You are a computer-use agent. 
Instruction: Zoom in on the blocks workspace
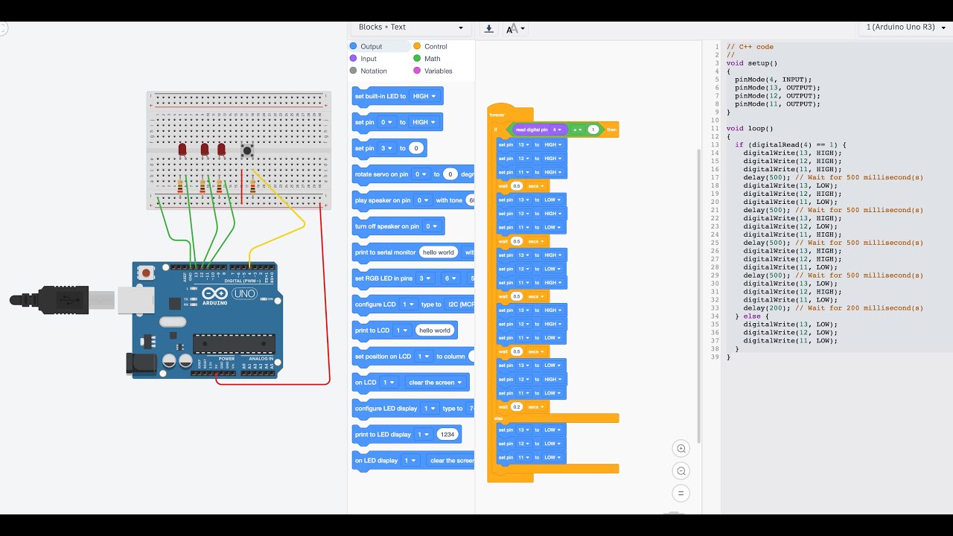(681, 448)
